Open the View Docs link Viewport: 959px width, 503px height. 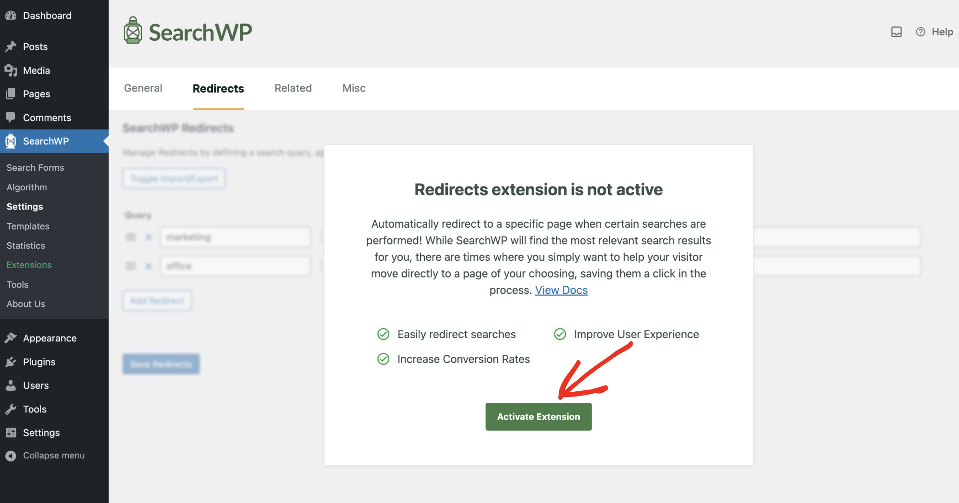click(561, 290)
